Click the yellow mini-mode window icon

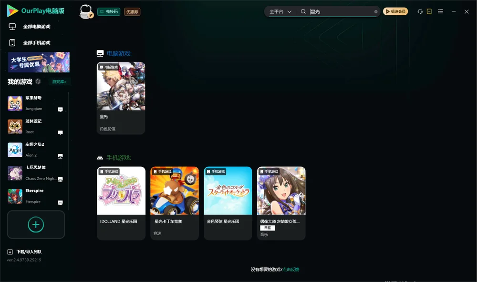(x=429, y=11)
